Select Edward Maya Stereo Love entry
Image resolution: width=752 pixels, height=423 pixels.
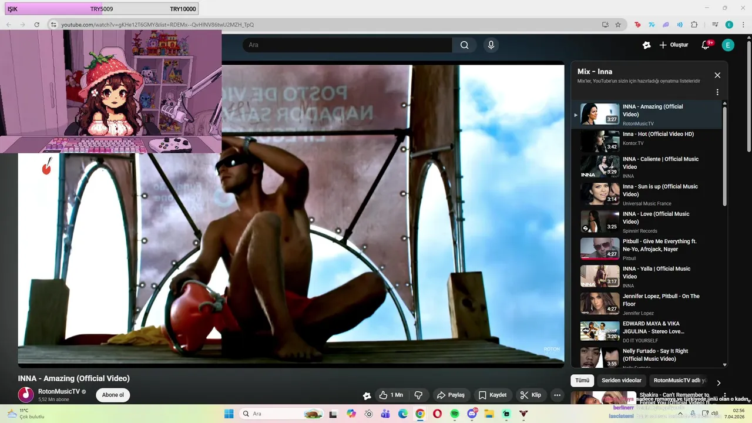pos(646,331)
